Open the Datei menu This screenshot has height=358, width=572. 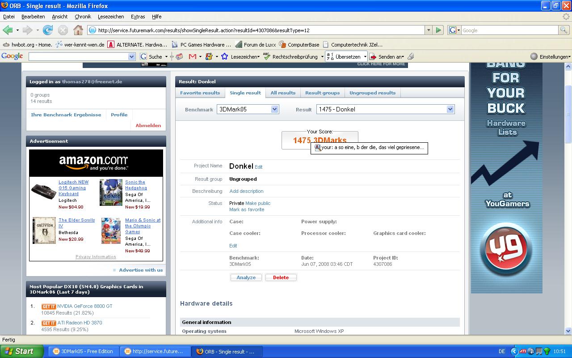click(9, 17)
